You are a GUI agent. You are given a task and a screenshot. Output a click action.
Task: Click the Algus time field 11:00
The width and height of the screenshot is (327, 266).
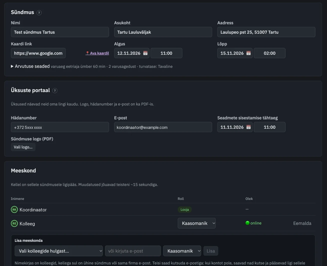166,53
